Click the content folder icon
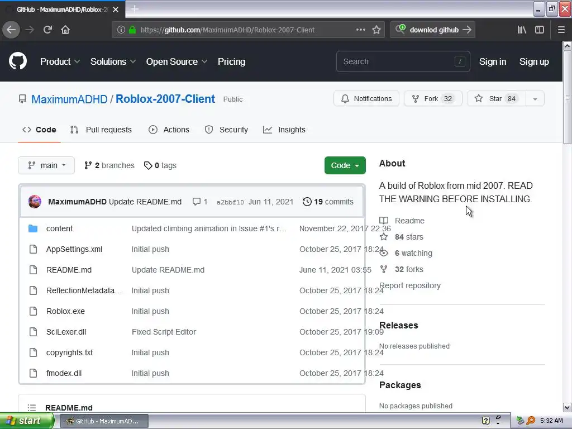Screen dimensions: 572x429 pyautogui.click(x=33, y=228)
